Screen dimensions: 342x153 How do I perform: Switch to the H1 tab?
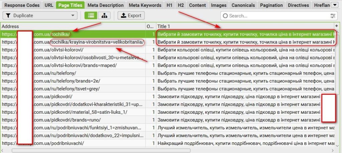coord(169,5)
